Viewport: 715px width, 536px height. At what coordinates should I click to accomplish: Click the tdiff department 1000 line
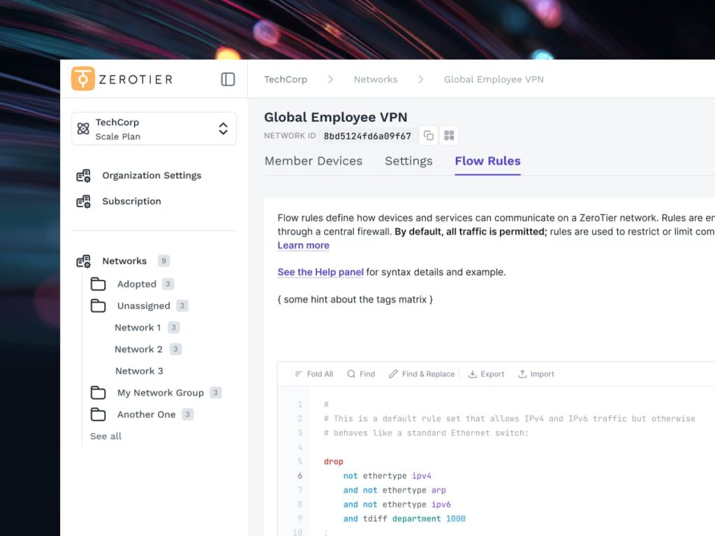point(404,519)
